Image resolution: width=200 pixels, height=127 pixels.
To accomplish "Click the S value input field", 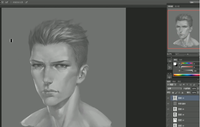I will pos(196,67).
